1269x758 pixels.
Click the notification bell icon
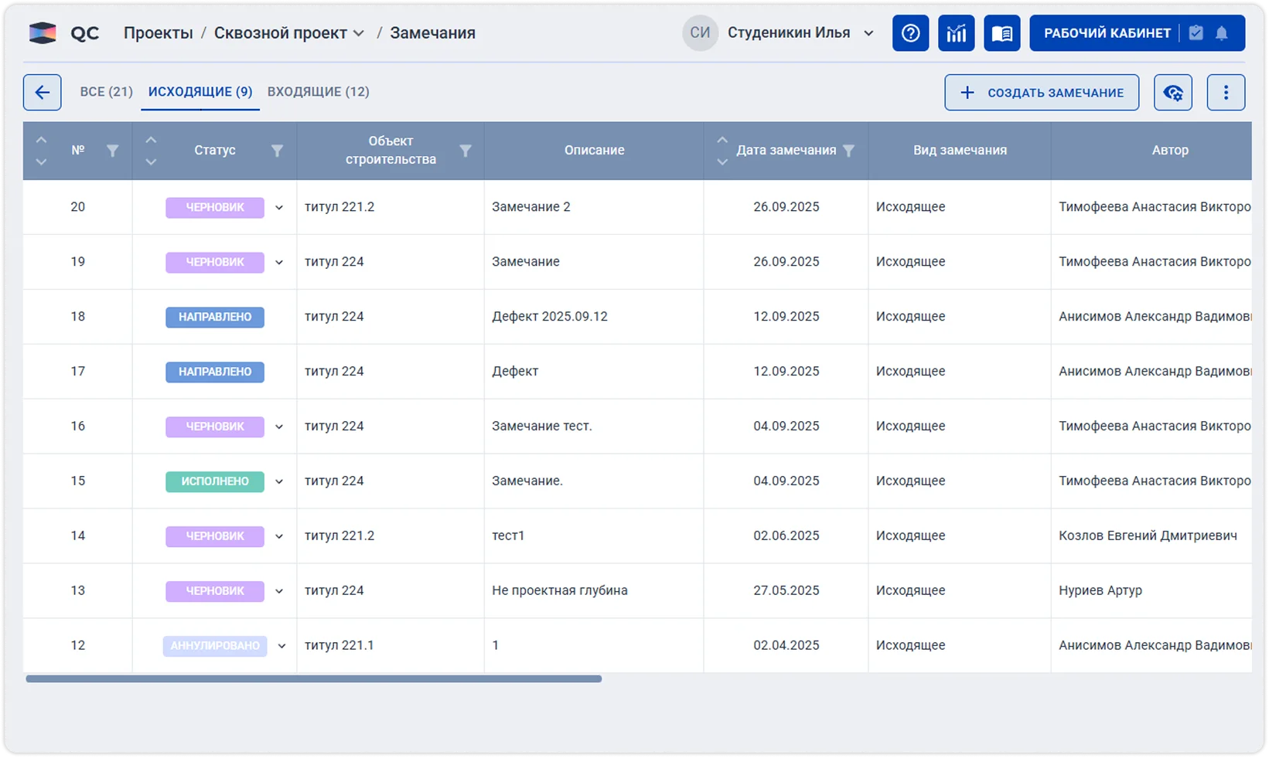(x=1222, y=33)
